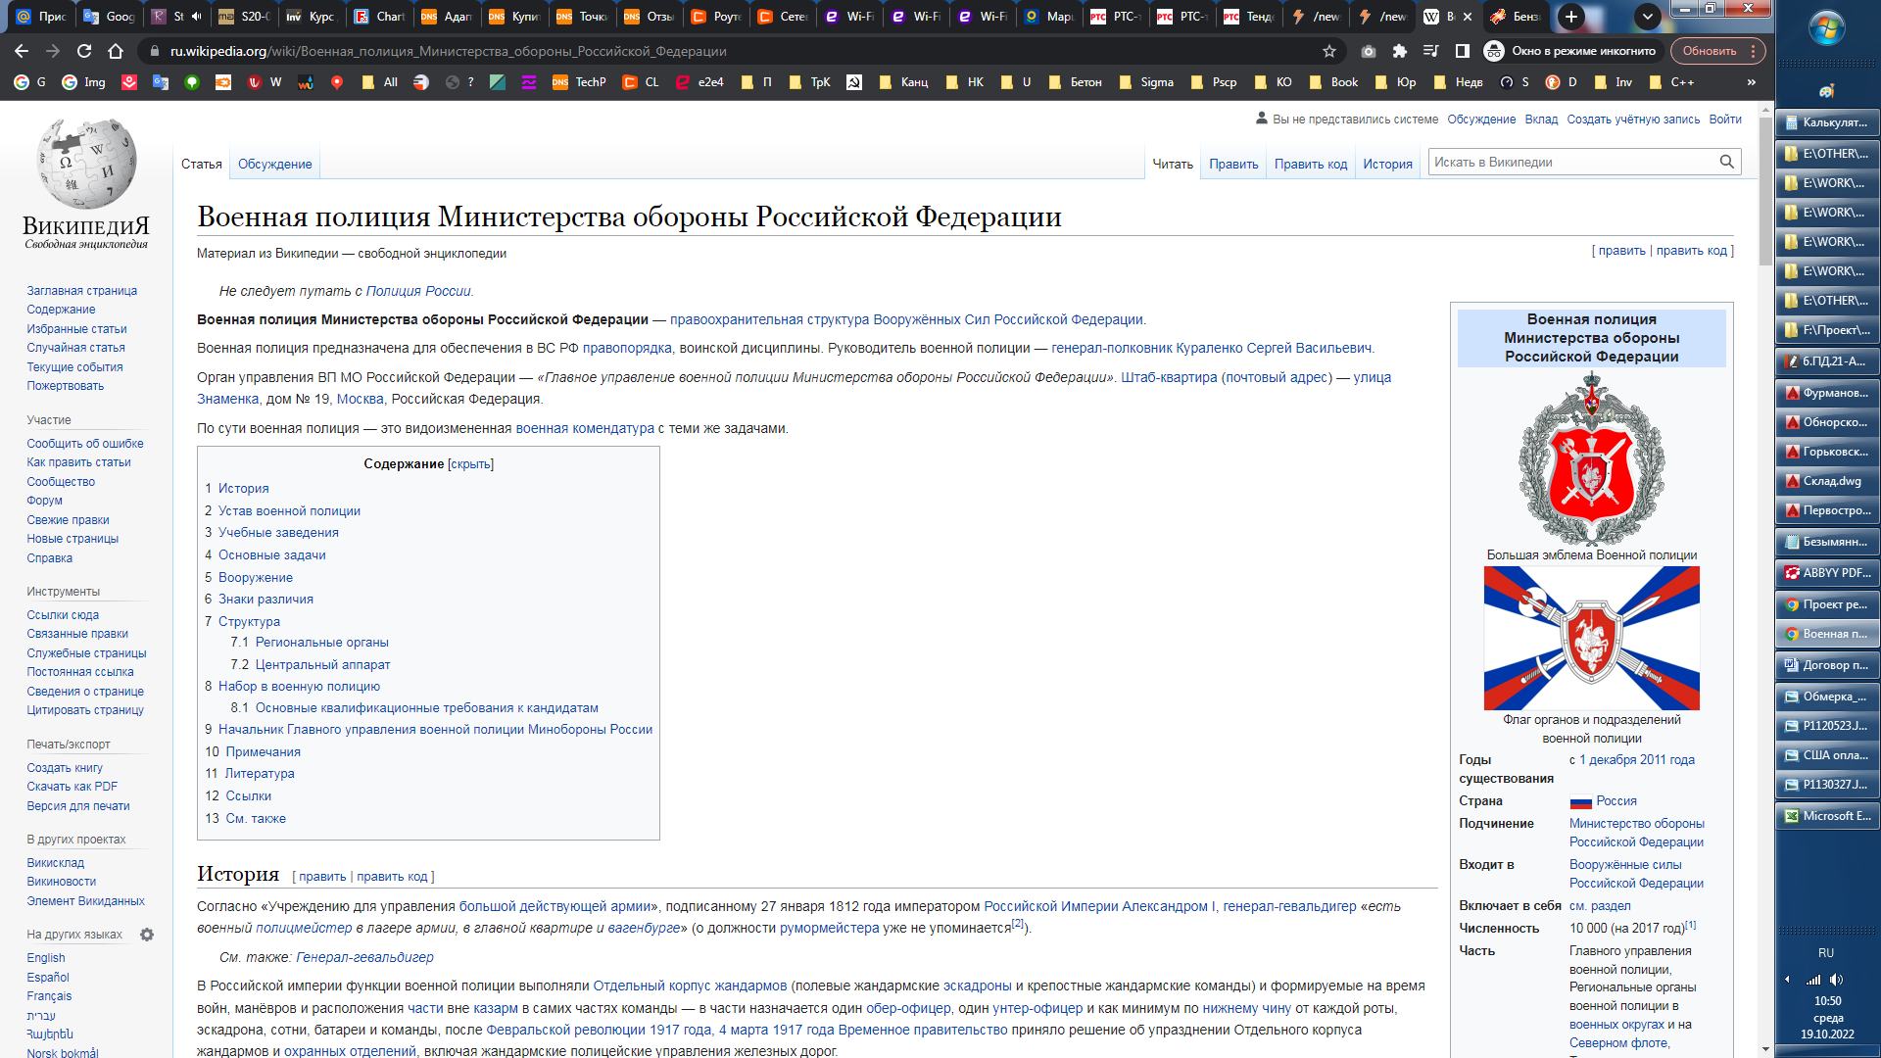Go to the browser home page icon

pos(116,51)
